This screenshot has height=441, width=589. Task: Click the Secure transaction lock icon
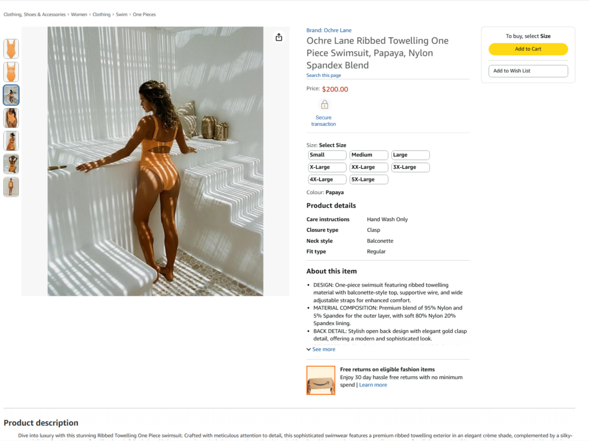324,105
